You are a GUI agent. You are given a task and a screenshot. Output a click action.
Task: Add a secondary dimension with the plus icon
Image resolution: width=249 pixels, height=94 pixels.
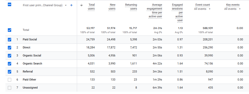click(71, 5)
